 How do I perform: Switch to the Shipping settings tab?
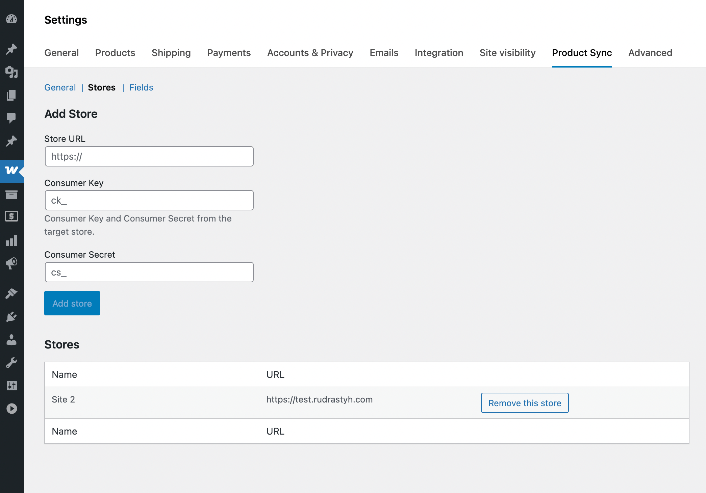[x=171, y=53]
